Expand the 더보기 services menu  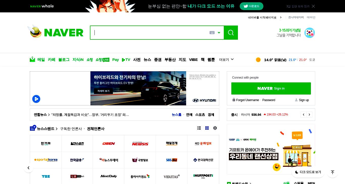226,60
